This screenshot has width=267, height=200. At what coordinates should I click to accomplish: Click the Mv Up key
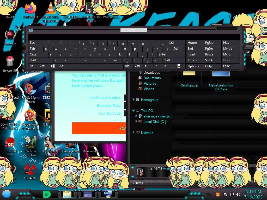tap(230, 49)
